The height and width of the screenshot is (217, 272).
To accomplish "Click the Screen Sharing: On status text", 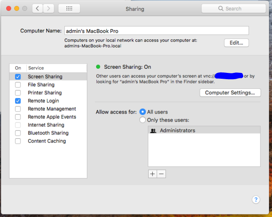I will click(127, 67).
